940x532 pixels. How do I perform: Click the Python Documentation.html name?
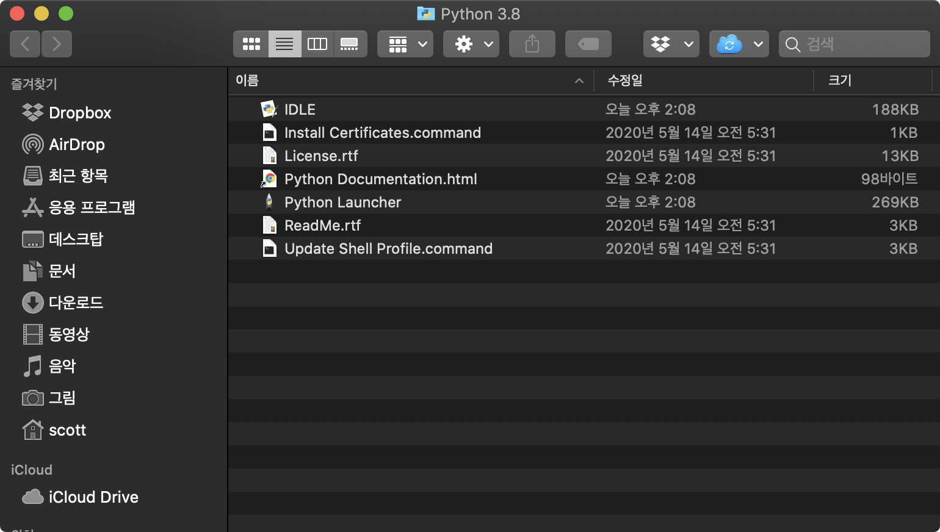coord(381,179)
